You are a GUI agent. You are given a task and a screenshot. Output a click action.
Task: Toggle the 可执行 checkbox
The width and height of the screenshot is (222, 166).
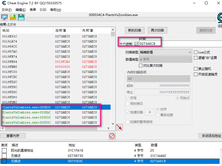pos(178,98)
